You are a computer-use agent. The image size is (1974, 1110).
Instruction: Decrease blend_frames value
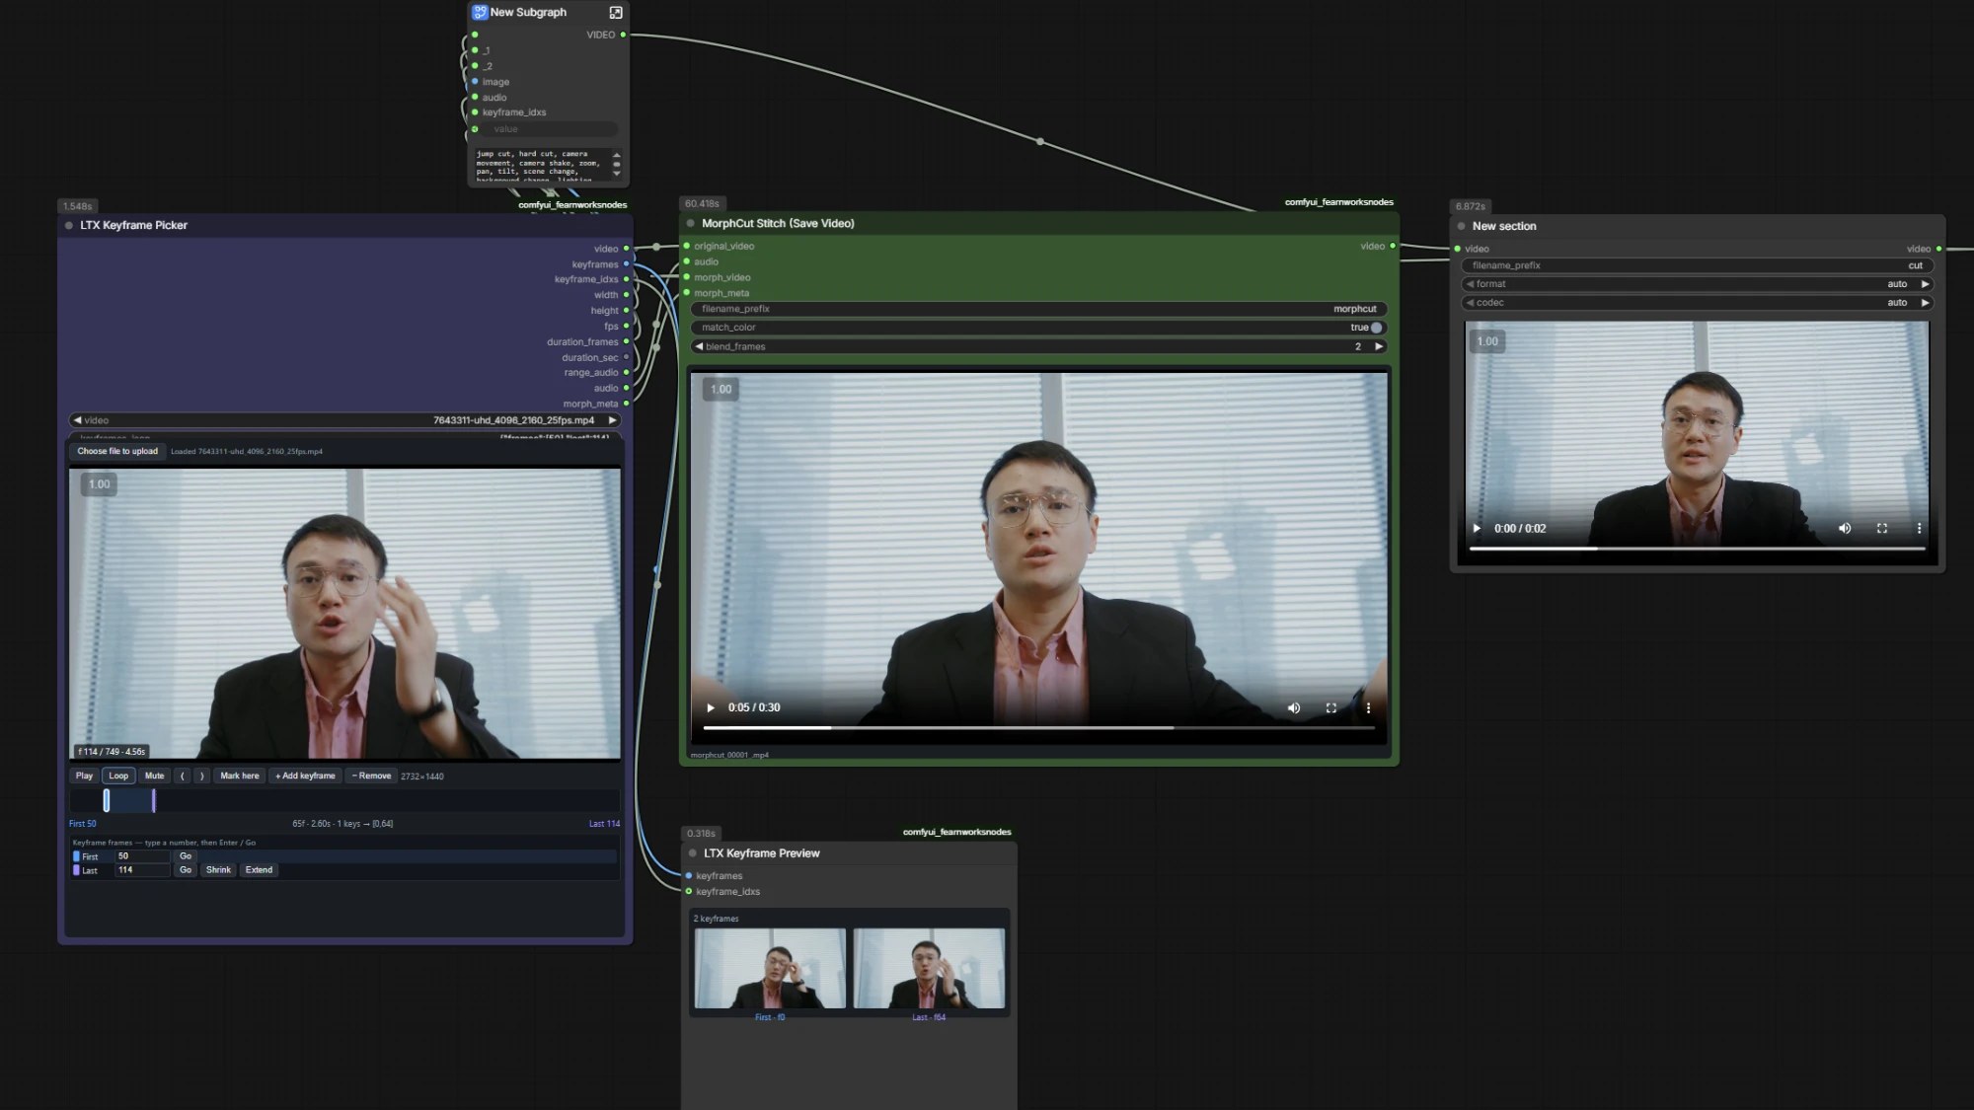pyautogui.click(x=699, y=347)
